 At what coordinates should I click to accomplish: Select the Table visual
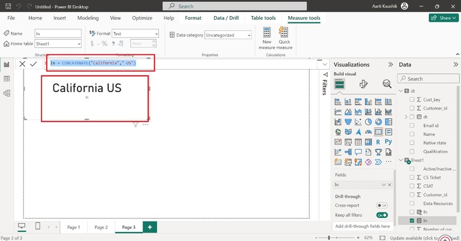pos(358,142)
